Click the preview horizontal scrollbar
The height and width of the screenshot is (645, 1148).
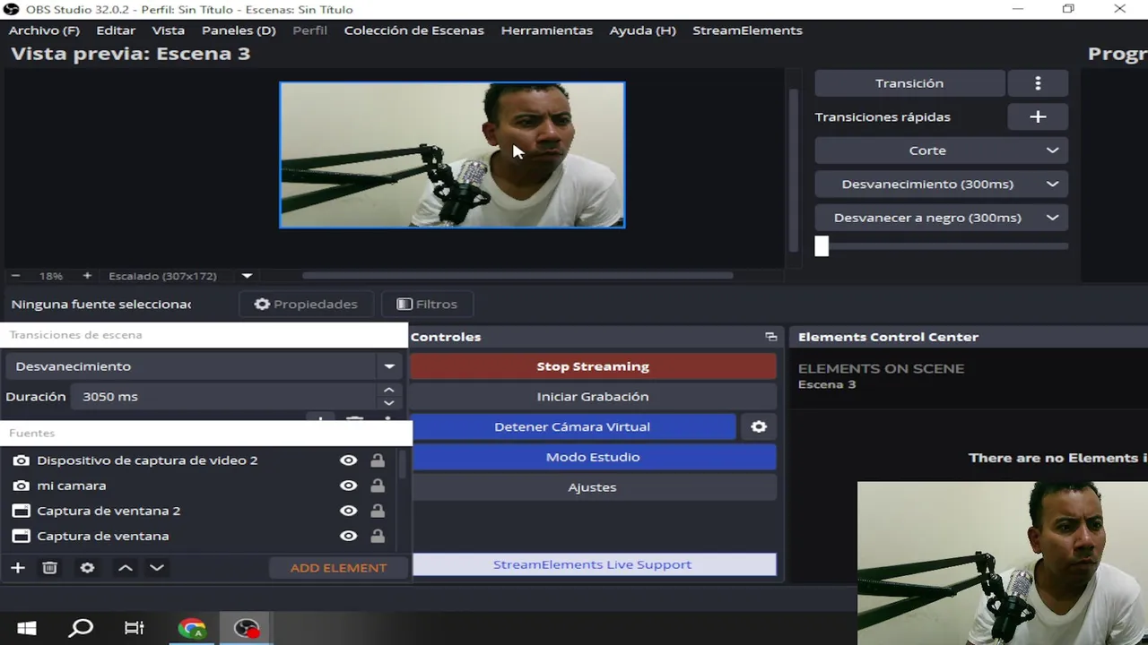click(x=517, y=276)
